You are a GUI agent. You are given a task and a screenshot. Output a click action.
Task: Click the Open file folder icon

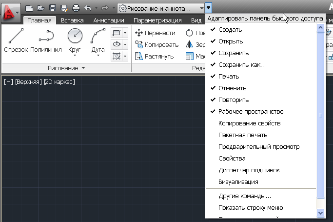click(x=41, y=8)
